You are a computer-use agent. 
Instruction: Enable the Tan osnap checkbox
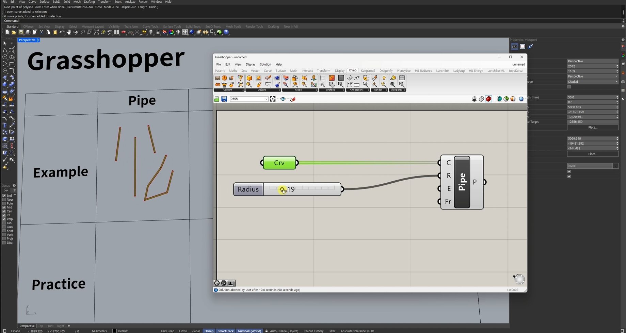4,223
